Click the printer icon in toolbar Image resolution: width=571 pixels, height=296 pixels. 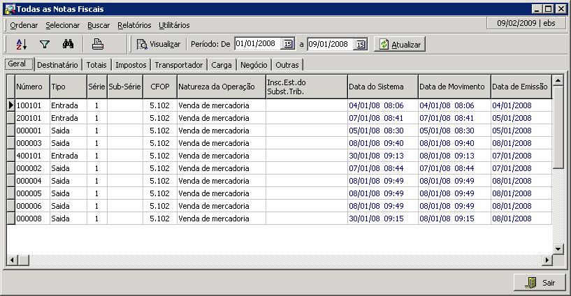click(x=99, y=44)
